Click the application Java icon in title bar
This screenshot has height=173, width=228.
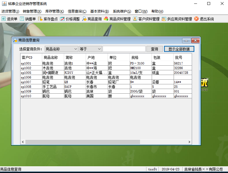pos(4,4)
